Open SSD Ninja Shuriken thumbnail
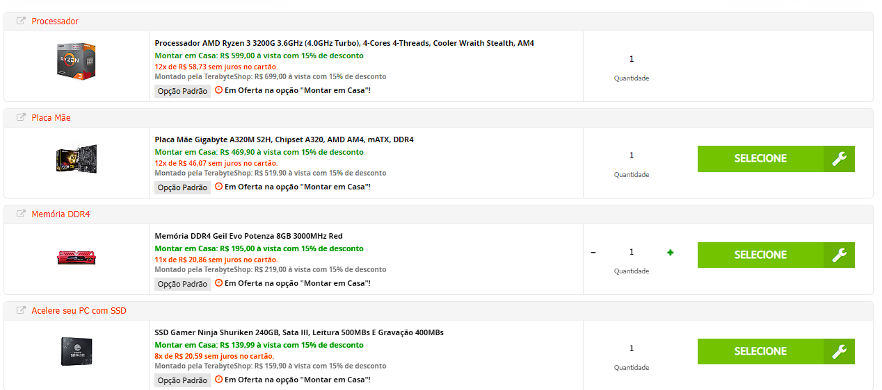The image size is (882, 390). click(77, 351)
